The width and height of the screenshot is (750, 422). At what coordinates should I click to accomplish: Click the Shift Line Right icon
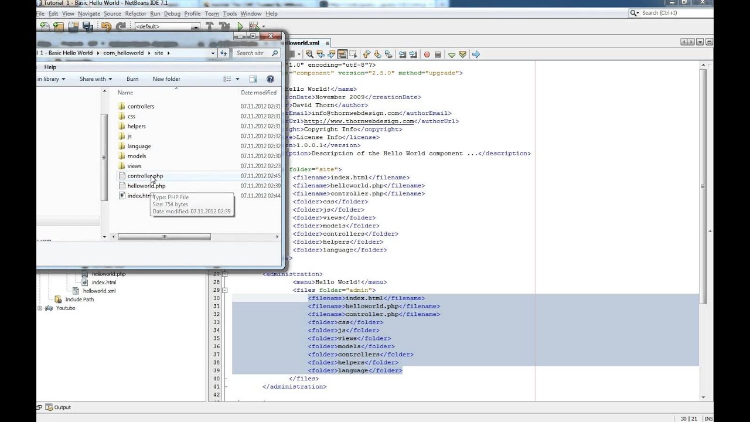point(413,55)
